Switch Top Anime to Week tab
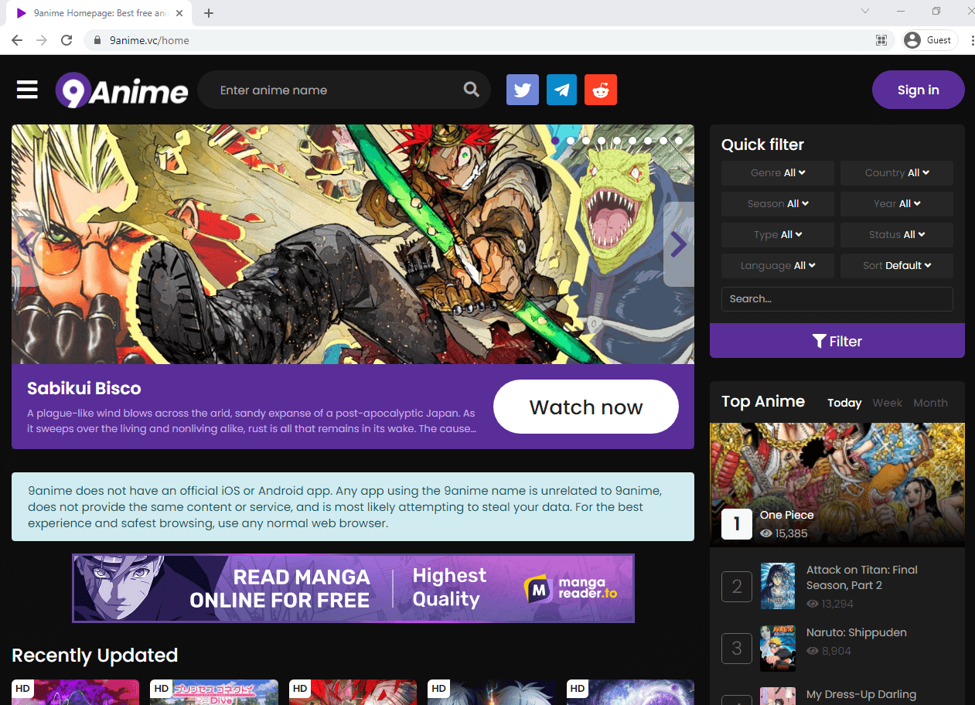This screenshot has height=705, width=975. click(x=888, y=403)
